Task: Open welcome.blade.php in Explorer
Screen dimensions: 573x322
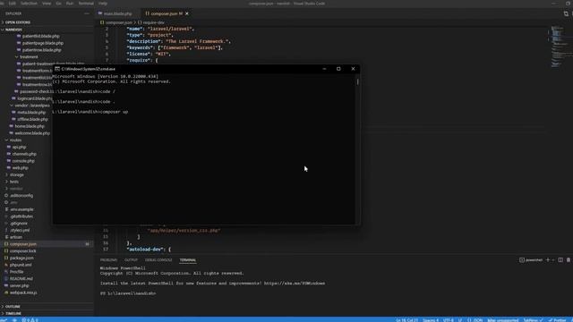Action: coord(32,133)
